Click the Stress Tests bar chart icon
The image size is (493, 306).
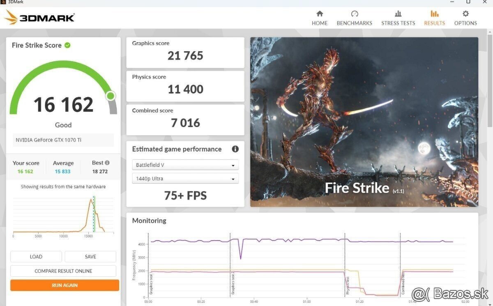398,14
